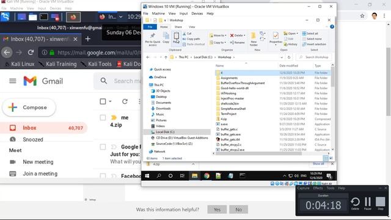Expand the address bar history dropdown
The image size is (391, 220).
coord(282,57)
